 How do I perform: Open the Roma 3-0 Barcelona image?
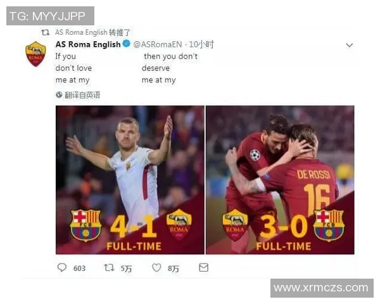[280, 180]
